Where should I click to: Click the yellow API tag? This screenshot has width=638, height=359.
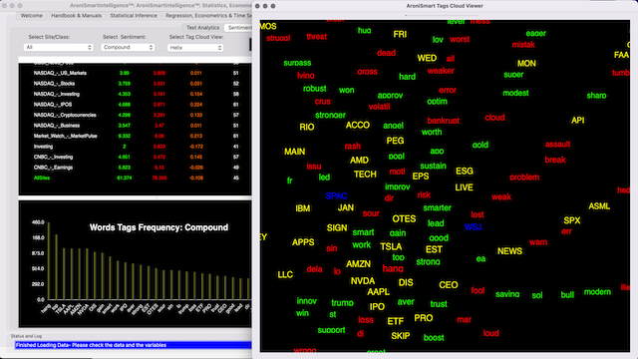(577, 121)
